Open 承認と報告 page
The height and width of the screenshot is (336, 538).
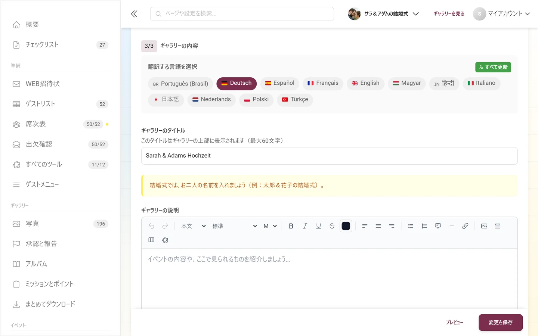(x=61, y=244)
